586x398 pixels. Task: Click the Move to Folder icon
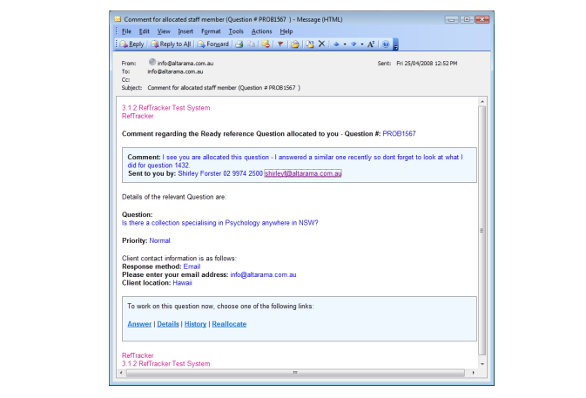click(295, 44)
